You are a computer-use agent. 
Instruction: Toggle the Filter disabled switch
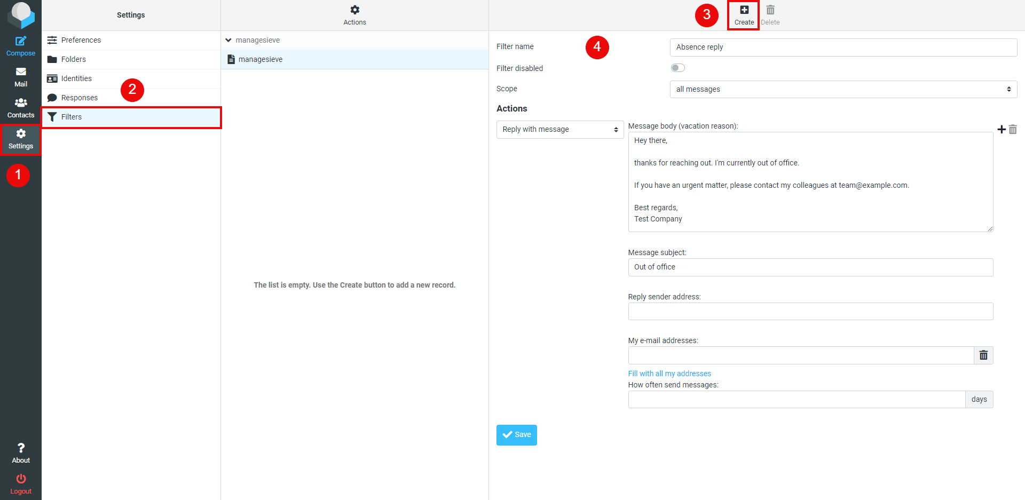pos(677,68)
